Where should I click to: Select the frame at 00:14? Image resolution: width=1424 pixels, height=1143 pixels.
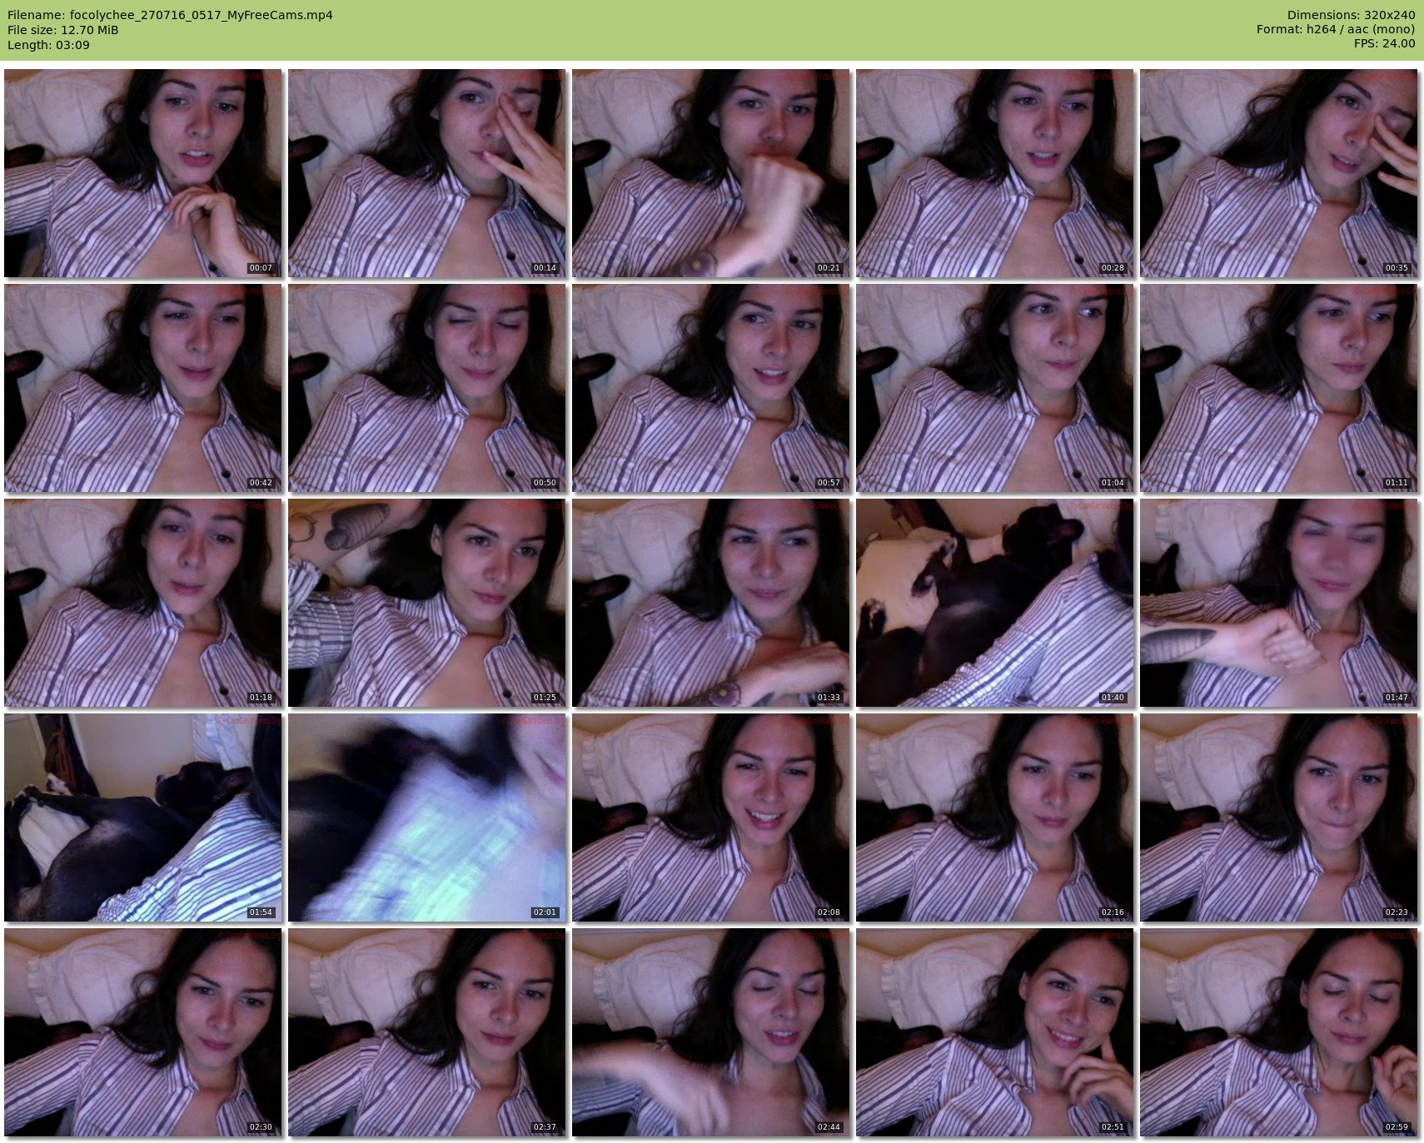(427, 173)
